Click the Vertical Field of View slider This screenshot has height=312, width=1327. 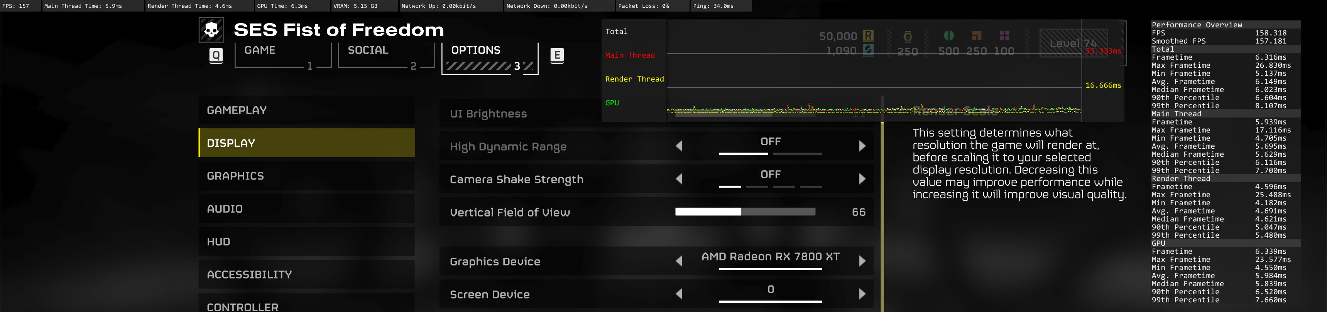pos(745,212)
